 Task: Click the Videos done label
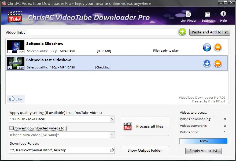point(189,132)
